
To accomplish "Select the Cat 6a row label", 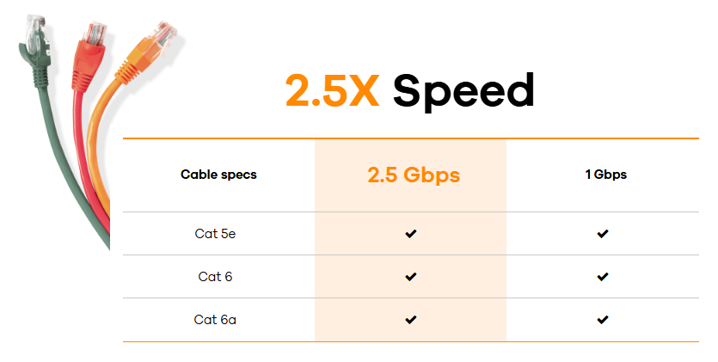I will (215, 320).
